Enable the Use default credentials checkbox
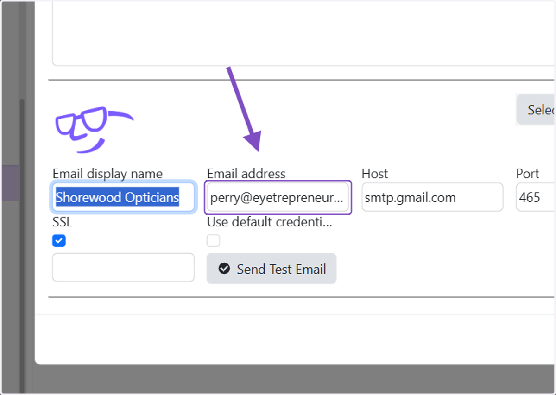 pyautogui.click(x=213, y=241)
